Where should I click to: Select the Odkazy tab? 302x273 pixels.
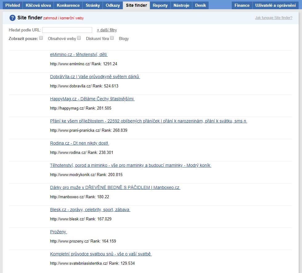(113, 5)
